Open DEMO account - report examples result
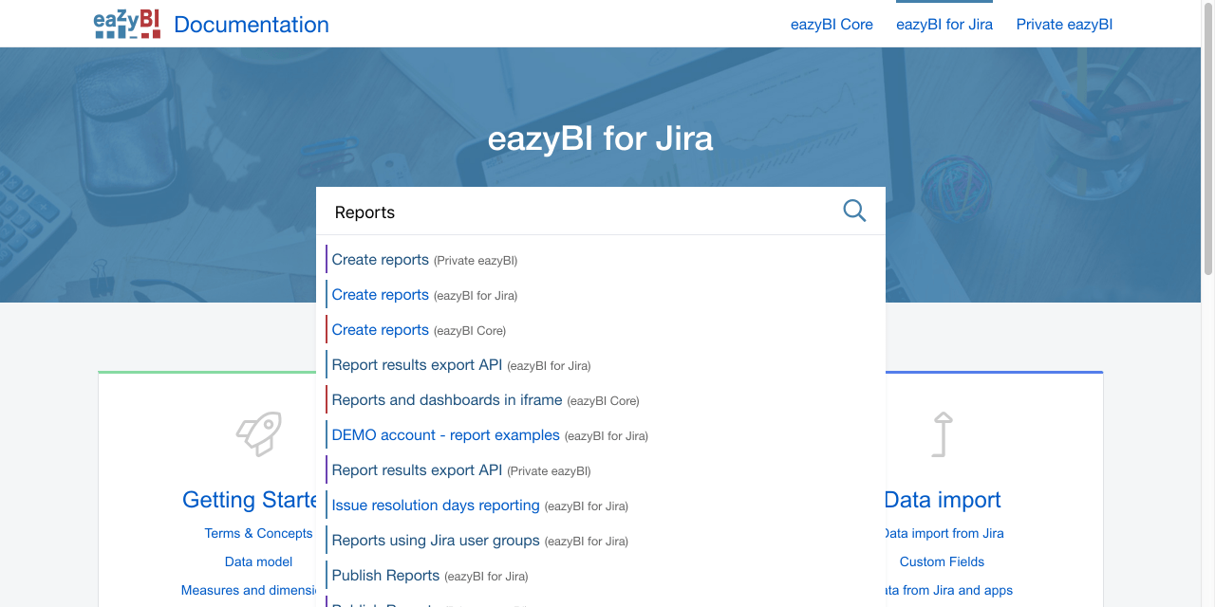Screen dimensions: 1215x607 tap(490, 435)
